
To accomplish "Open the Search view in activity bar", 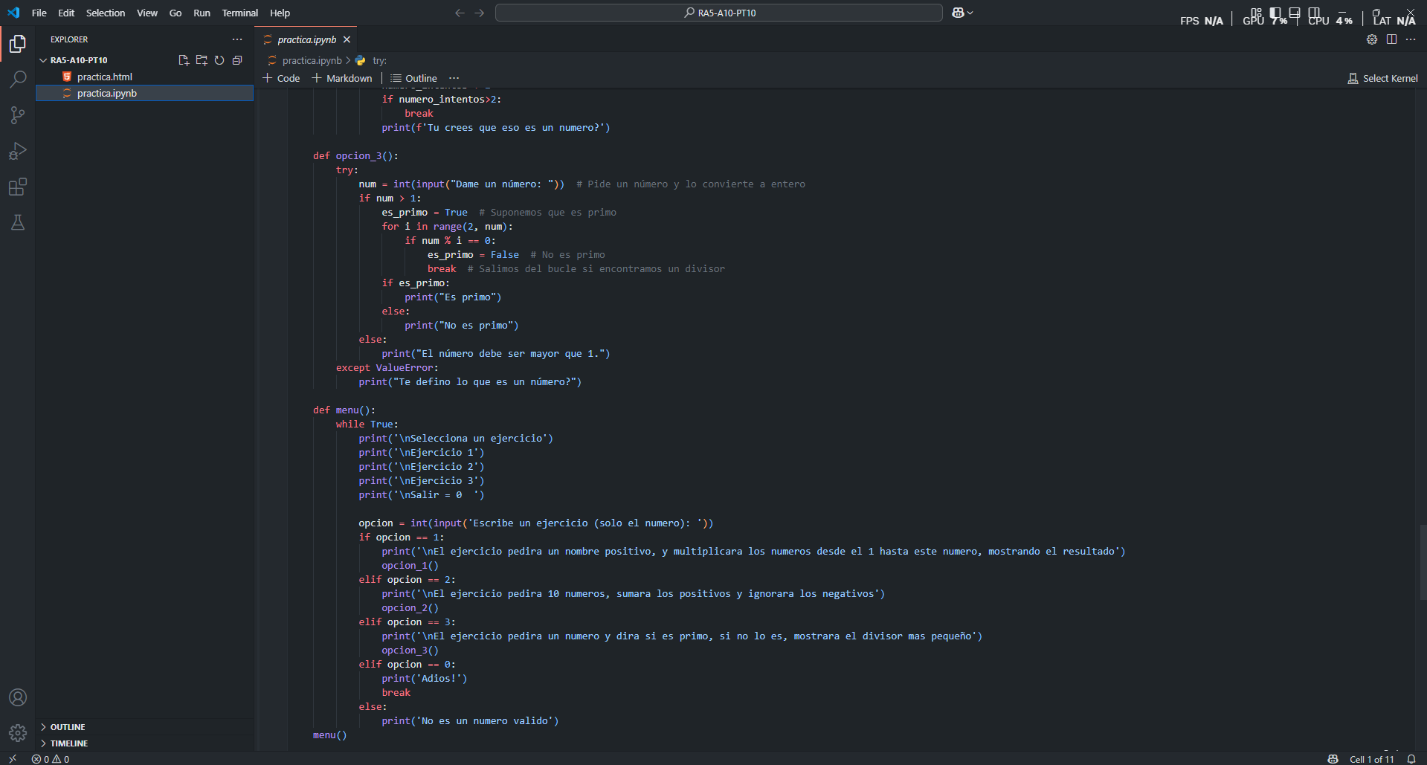I will [x=18, y=80].
